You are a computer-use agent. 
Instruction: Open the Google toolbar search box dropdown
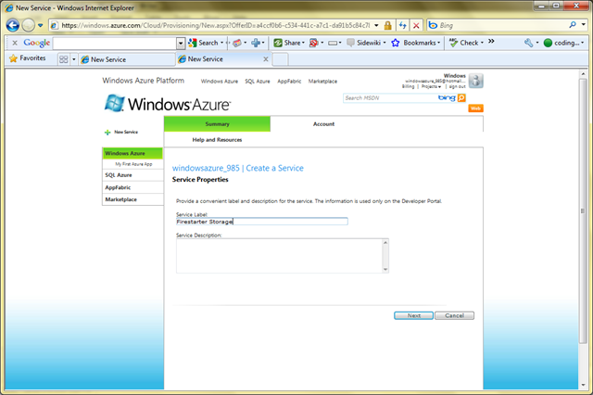[x=181, y=43]
